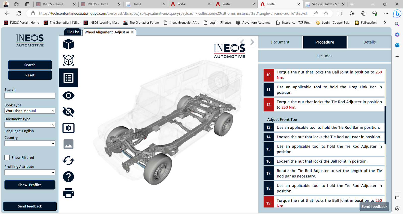
Task: Open the Book Type dropdown
Action: pos(30,111)
